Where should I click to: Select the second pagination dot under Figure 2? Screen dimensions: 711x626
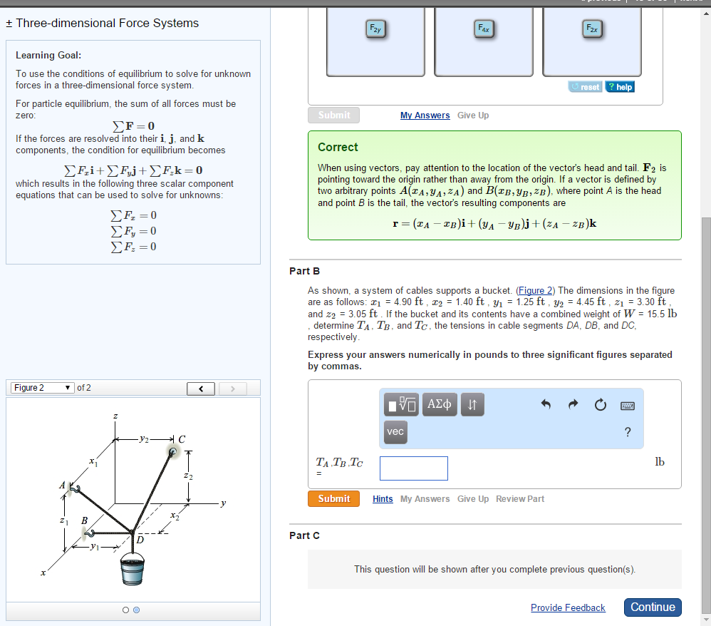click(136, 610)
